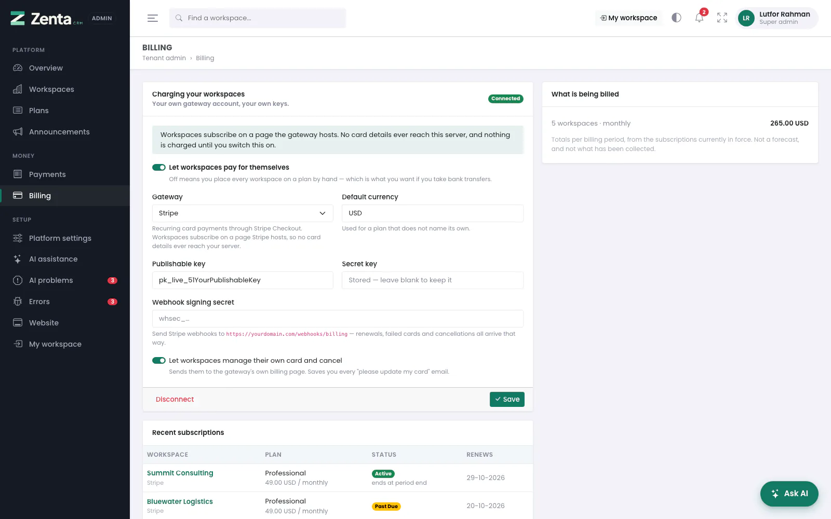
Task: Open the Ask AI assistant button
Action: pos(789,494)
